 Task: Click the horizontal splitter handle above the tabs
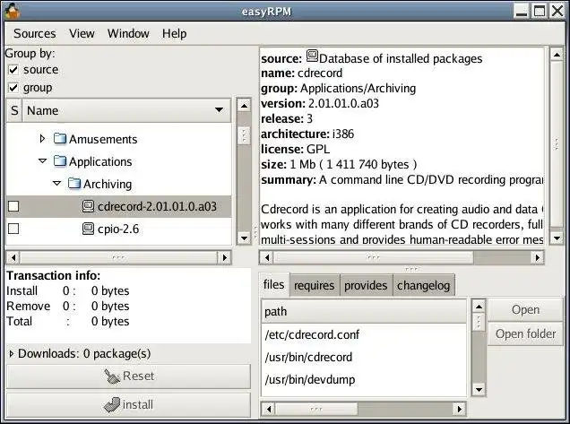tap(411, 269)
